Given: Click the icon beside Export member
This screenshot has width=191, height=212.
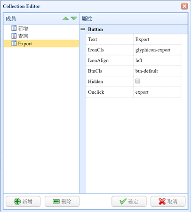Looking at the screenshot, I should [x=14, y=43].
